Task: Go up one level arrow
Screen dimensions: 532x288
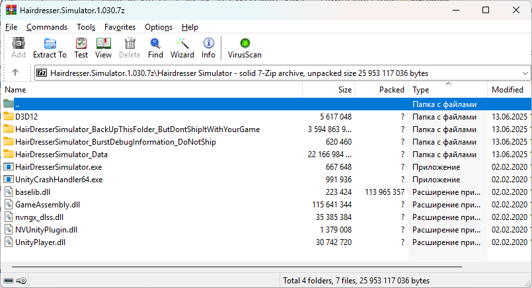Action: [15, 73]
